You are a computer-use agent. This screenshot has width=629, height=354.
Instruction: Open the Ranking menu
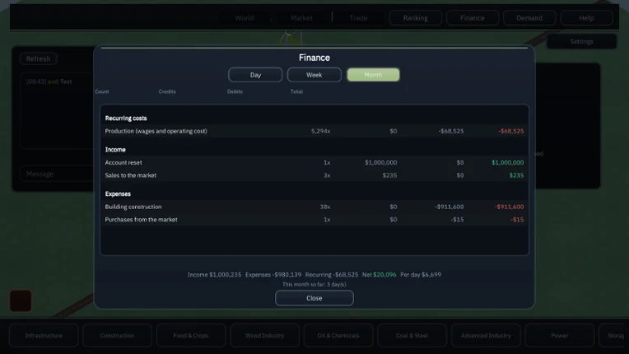(x=415, y=18)
